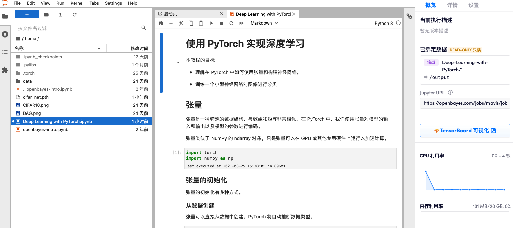Open the cell type Markdown dropdown
This screenshot has height=228, width=513.
(264, 23)
